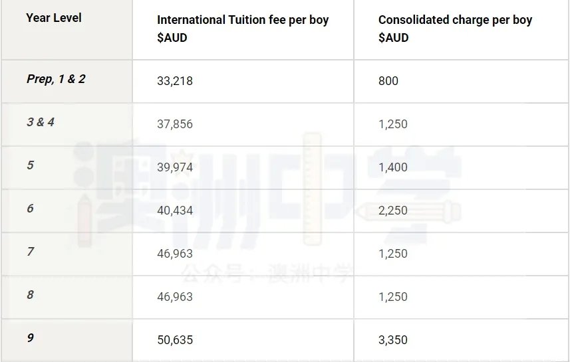Click the 33,218 tuition fee cell
The width and height of the screenshot is (570, 362).
[175, 80]
